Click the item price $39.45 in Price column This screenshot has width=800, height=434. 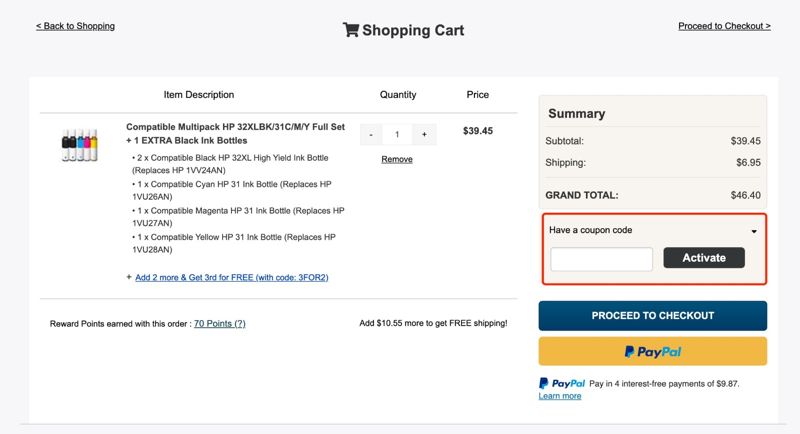[x=478, y=131]
